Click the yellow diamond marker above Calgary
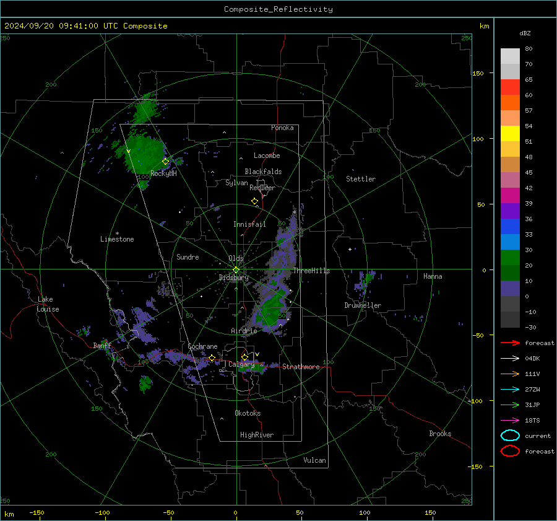The width and height of the screenshot is (557, 521). point(244,357)
